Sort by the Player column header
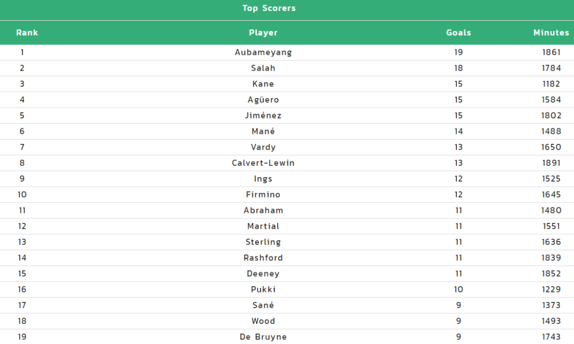The width and height of the screenshot is (574, 344). (263, 32)
